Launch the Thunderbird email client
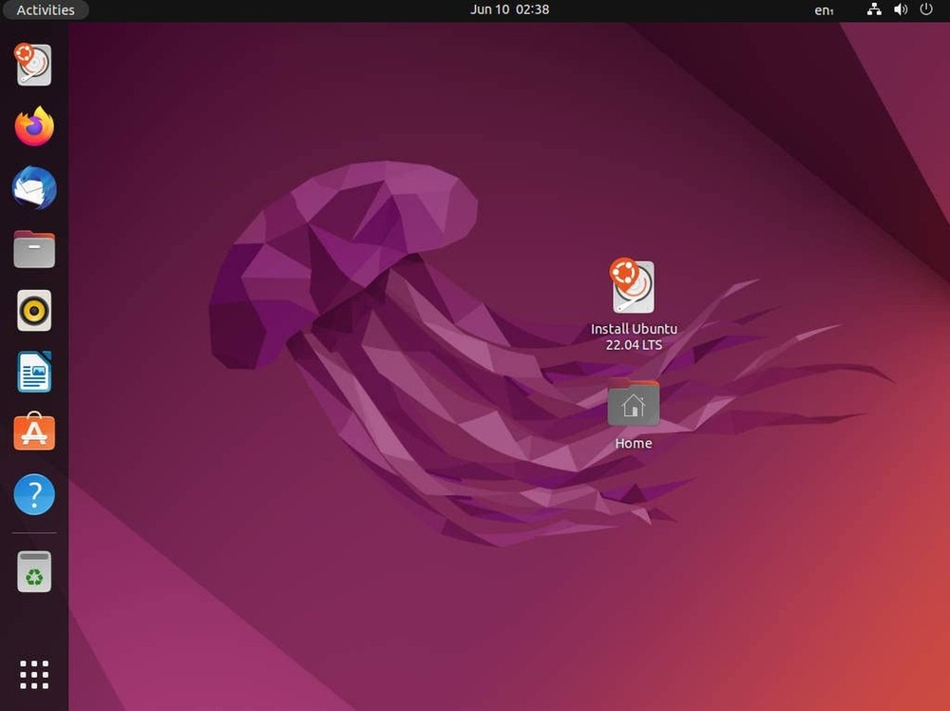Viewport: 950px width, 711px height. click(x=33, y=188)
